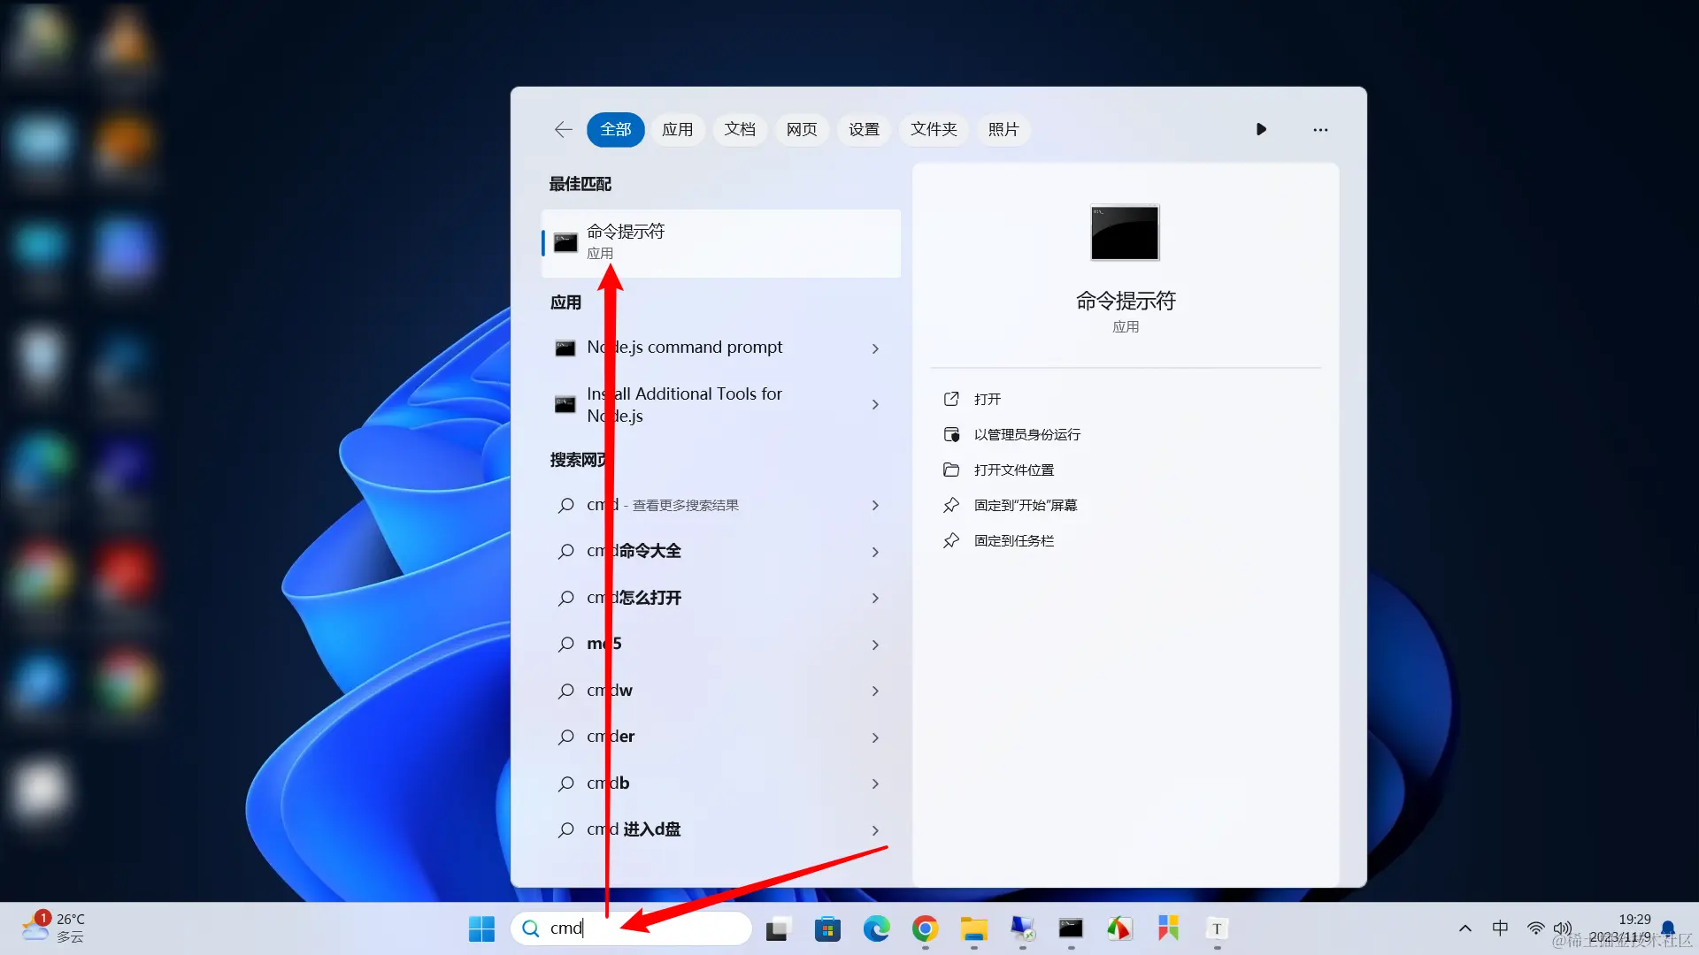Open the 命令提示符 best match result
Image resolution: width=1699 pixels, height=955 pixels.
[x=720, y=242]
